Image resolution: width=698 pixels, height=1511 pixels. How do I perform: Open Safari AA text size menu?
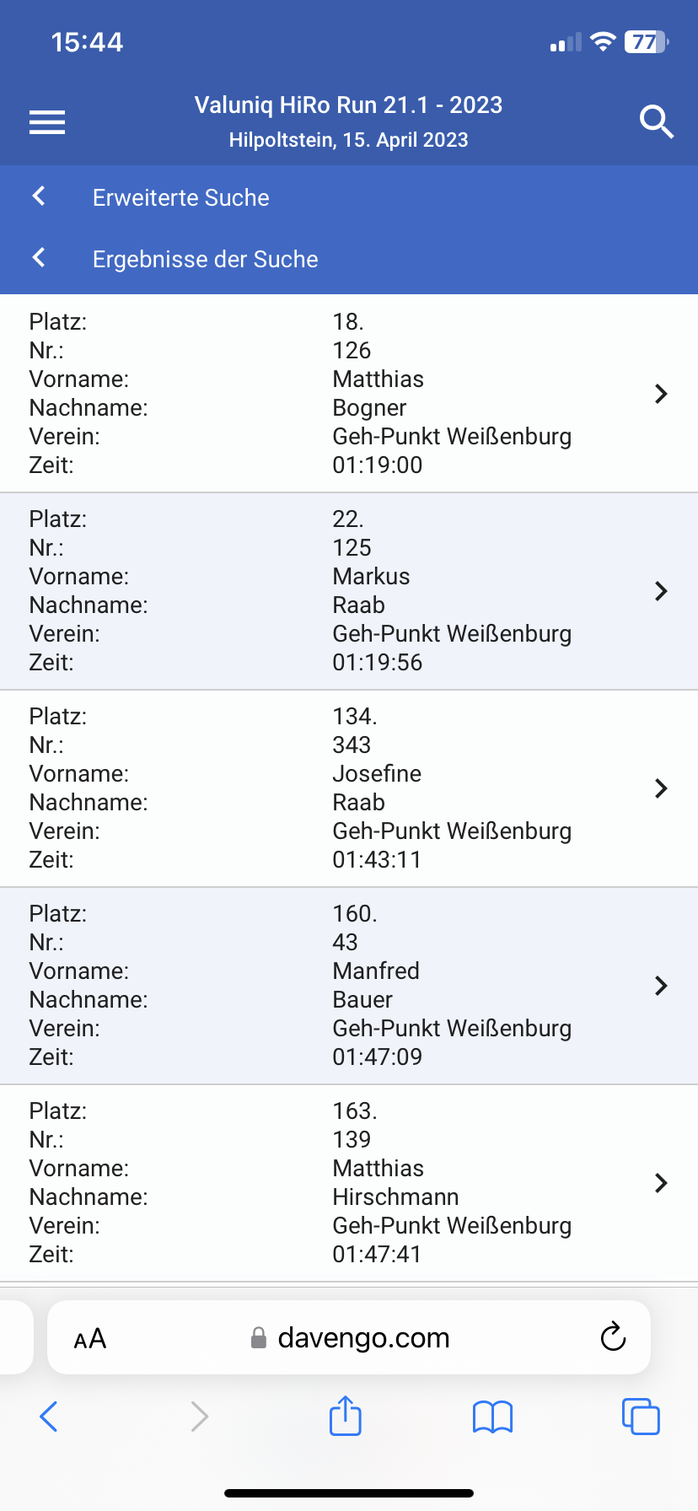pyautogui.click(x=90, y=1338)
